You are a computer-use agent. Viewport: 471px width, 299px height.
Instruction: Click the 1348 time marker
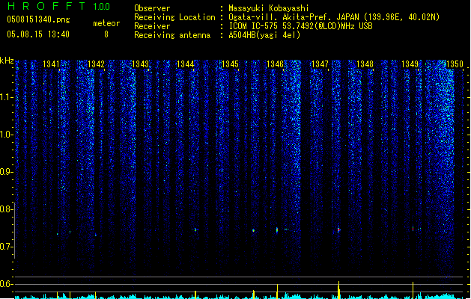coord(365,64)
